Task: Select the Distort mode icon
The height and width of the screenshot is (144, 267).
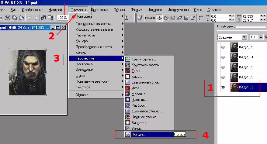Action: pos(186,18)
